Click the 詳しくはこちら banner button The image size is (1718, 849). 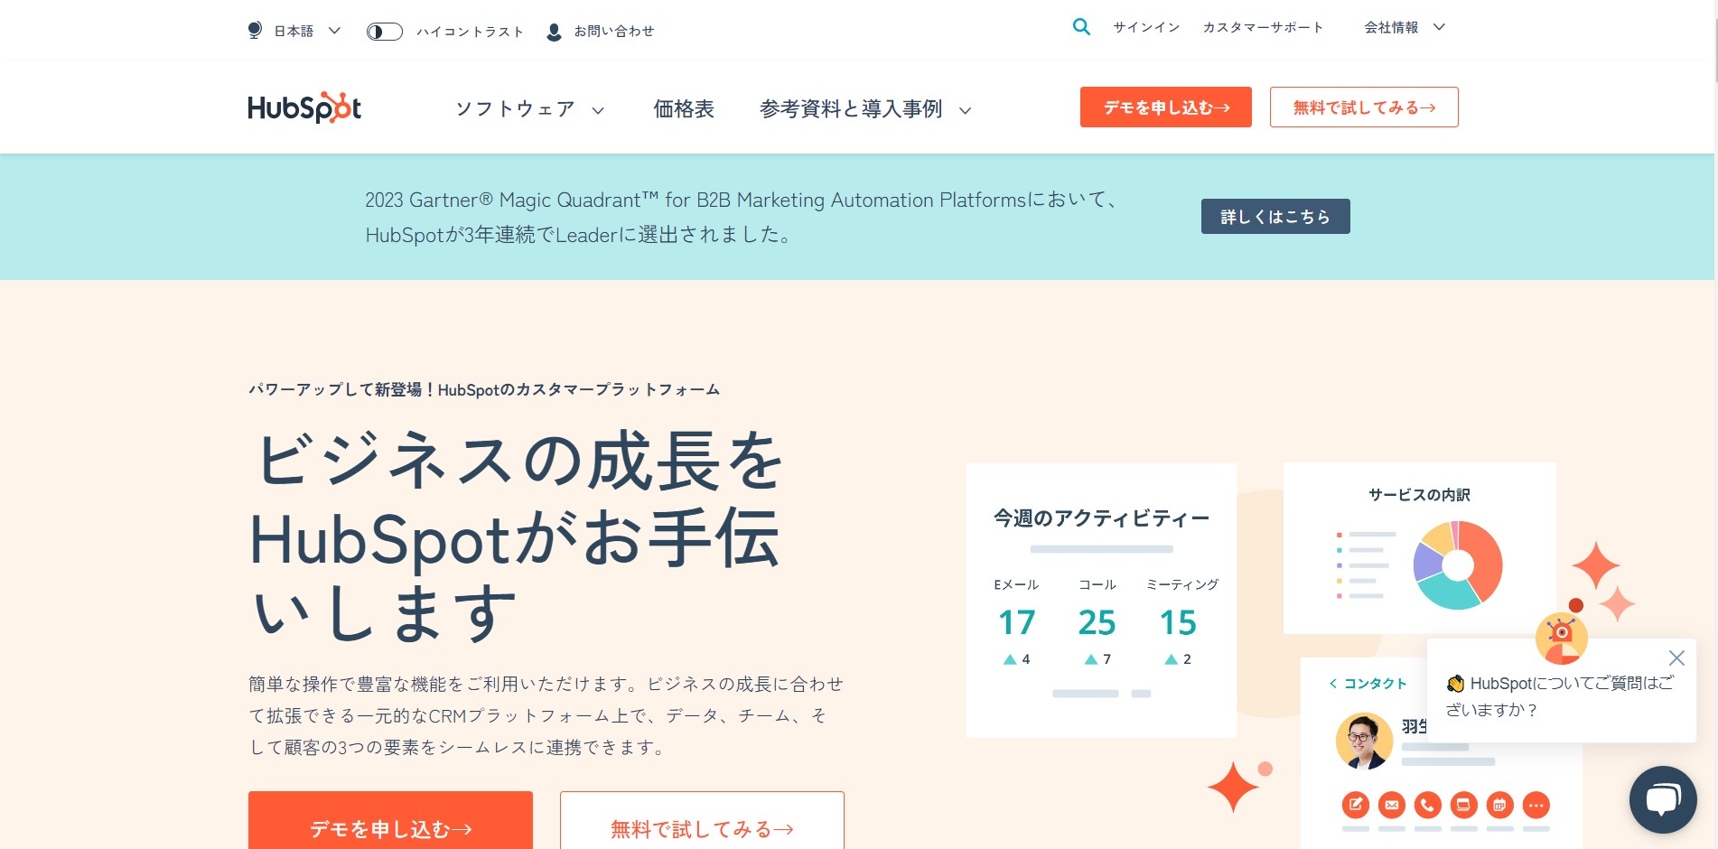[1275, 217]
